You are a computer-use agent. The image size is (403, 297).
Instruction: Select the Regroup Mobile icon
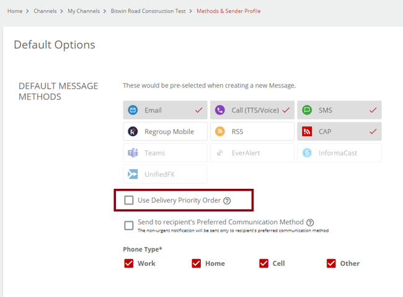pos(133,132)
